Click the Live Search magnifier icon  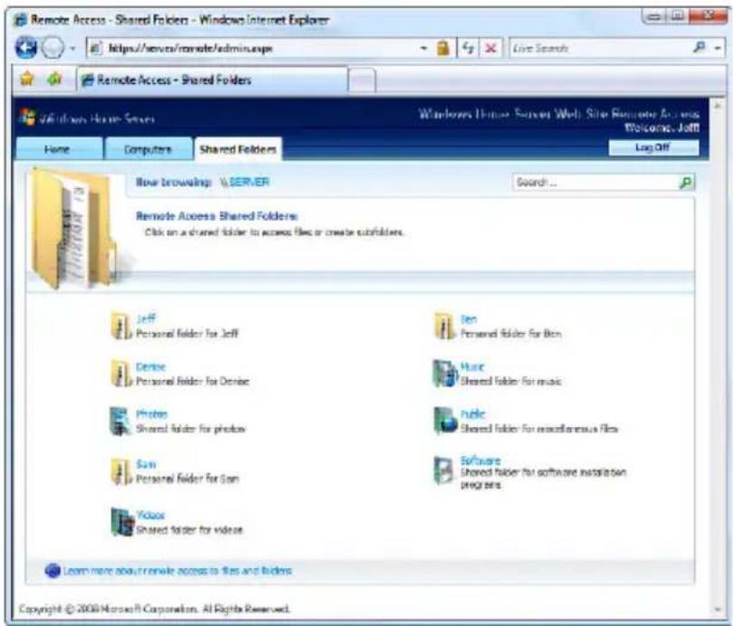[x=699, y=48]
